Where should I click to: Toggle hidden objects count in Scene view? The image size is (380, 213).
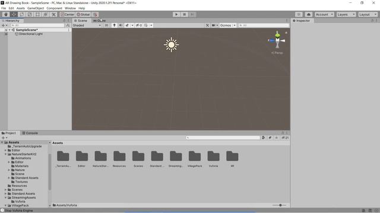tap(139, 25)
